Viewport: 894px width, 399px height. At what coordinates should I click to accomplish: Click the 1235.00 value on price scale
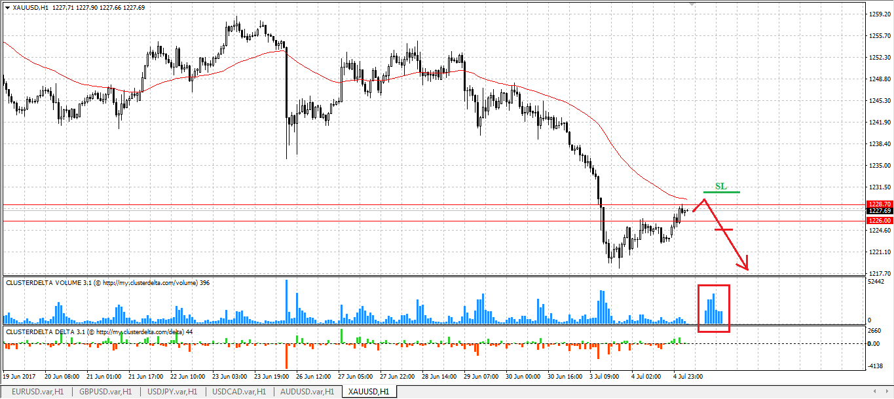click(x=880, y=166)
